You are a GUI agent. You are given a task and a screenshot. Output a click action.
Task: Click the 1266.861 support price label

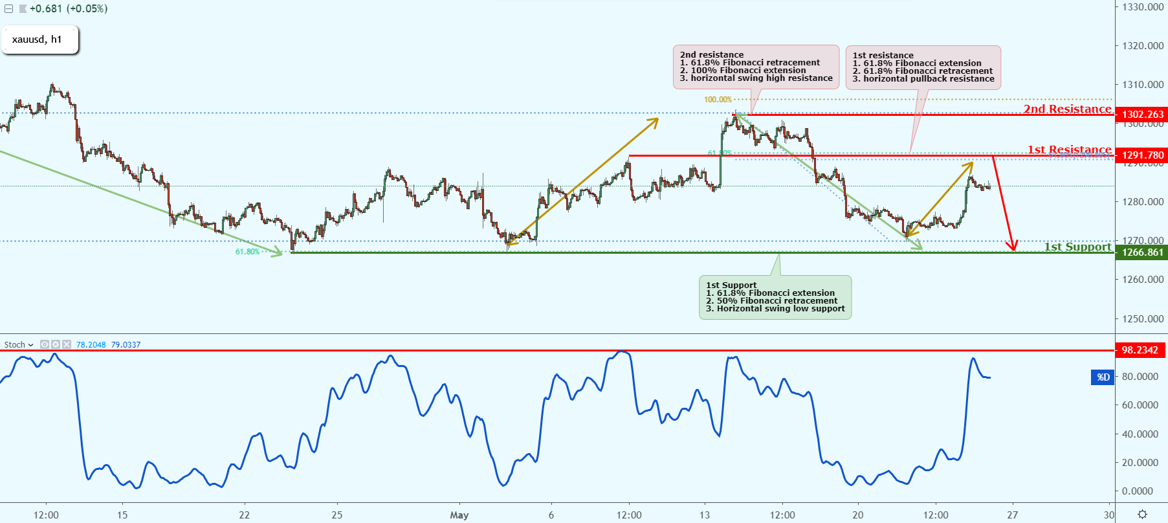(1142, 252)
